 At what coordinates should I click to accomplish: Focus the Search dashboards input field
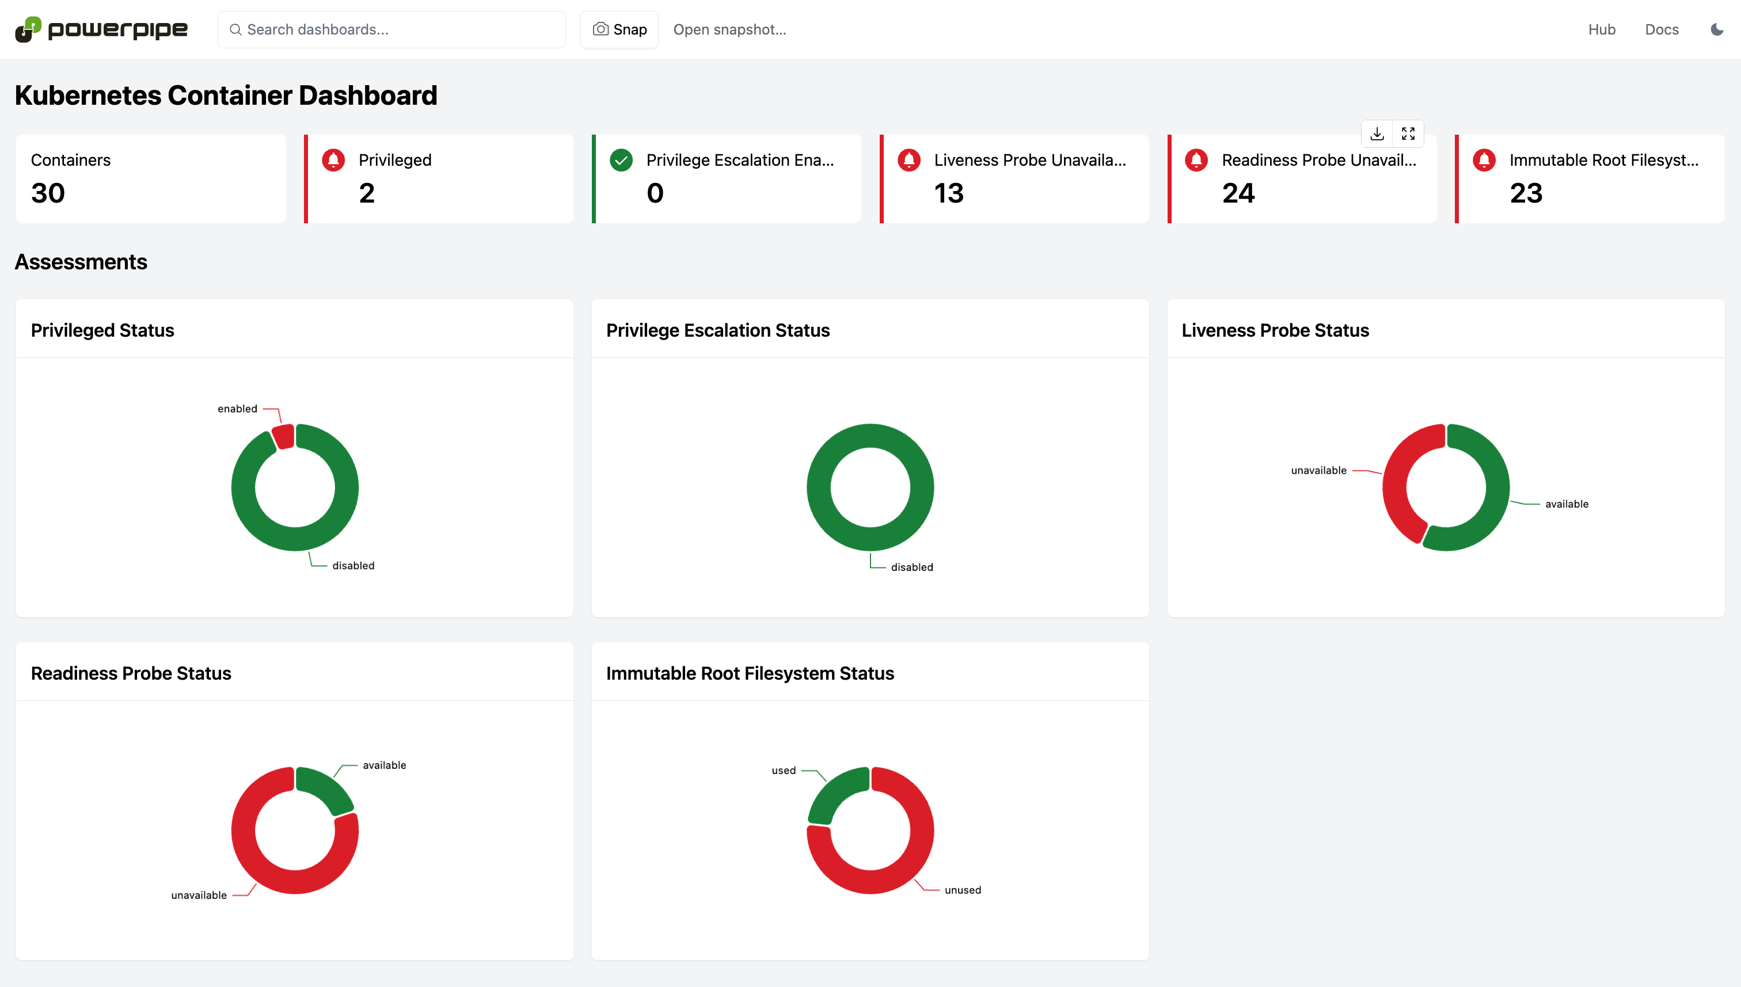[x=392, y=29]
